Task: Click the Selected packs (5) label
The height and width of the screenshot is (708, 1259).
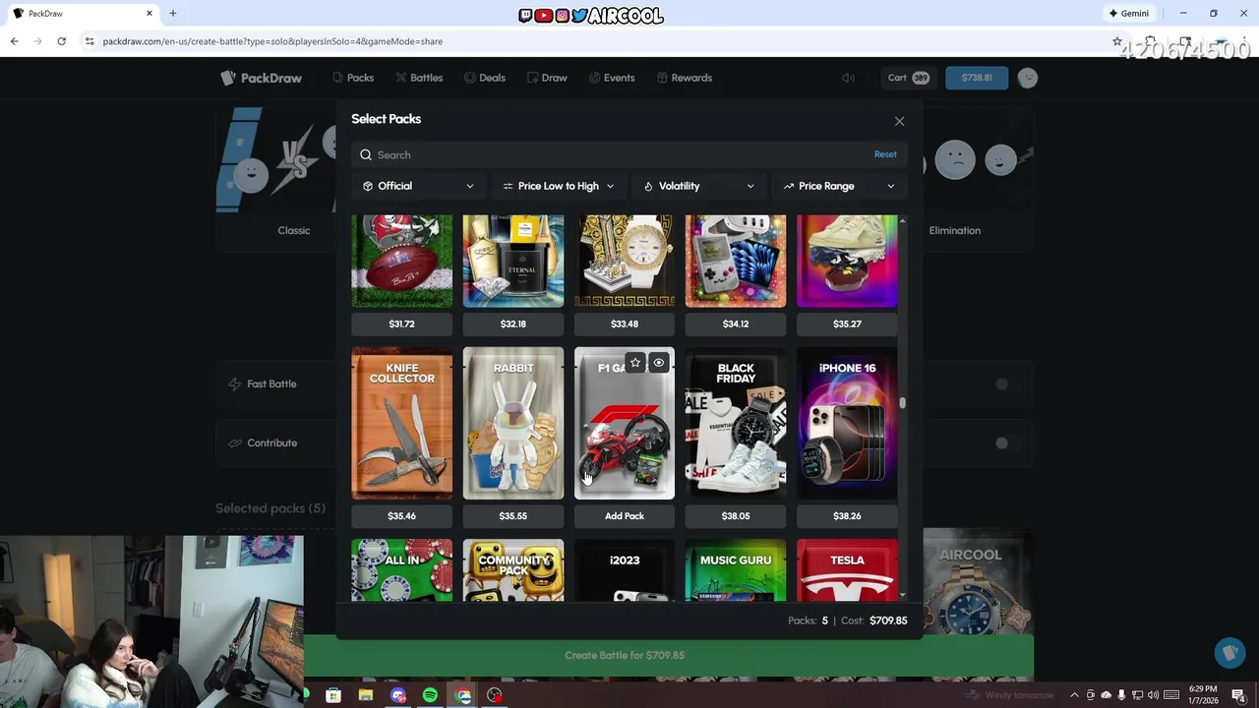Action: pyautogui.click(x=270, y=508)
